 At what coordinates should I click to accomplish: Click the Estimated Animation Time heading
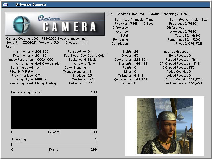click(134, 20)
